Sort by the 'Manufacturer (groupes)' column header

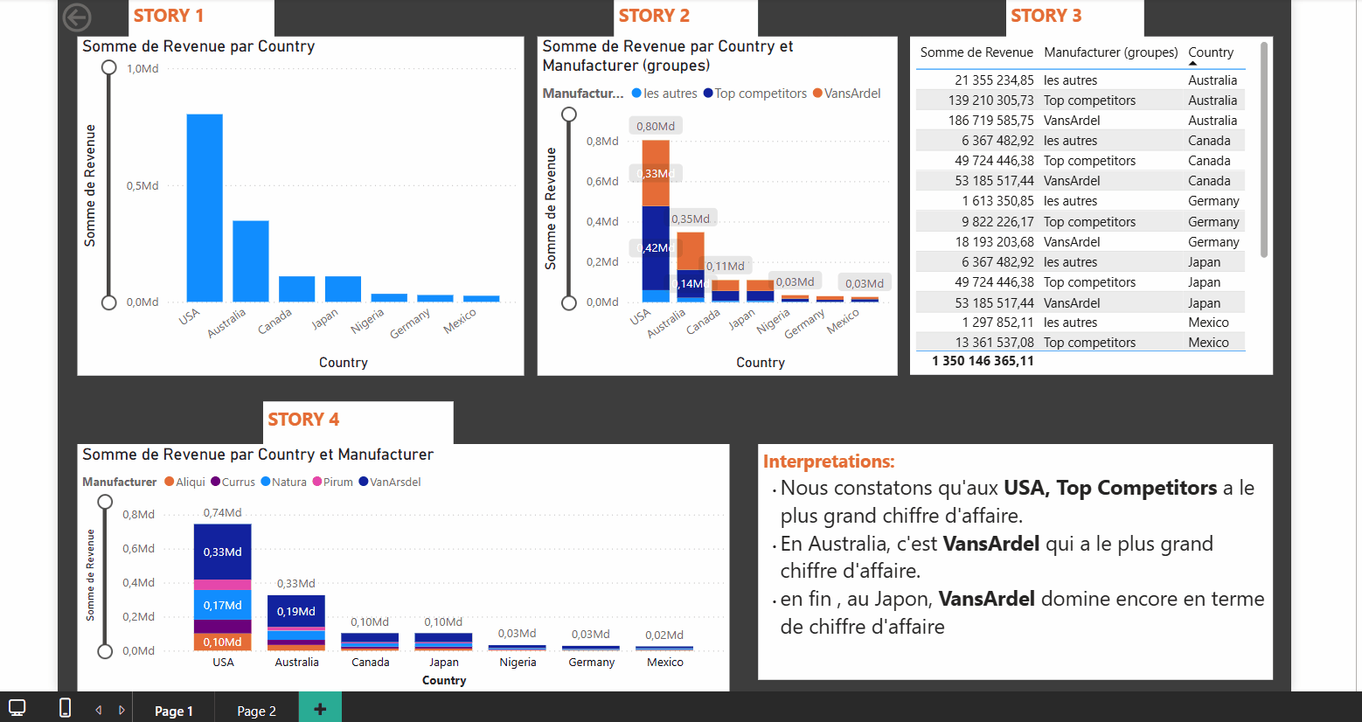click(1111, 52)
